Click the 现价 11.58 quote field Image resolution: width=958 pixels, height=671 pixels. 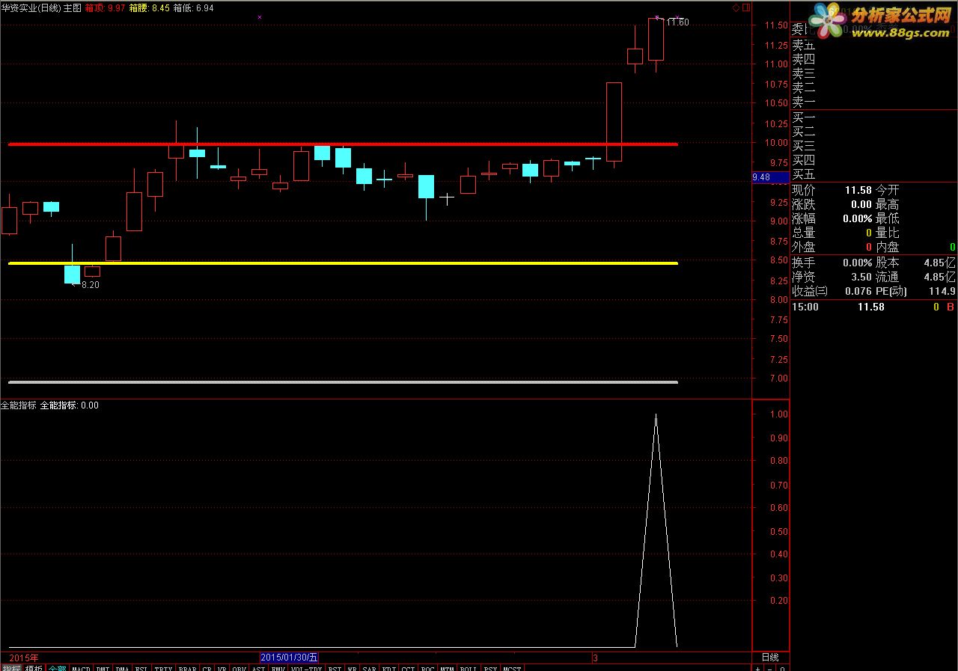832,190
